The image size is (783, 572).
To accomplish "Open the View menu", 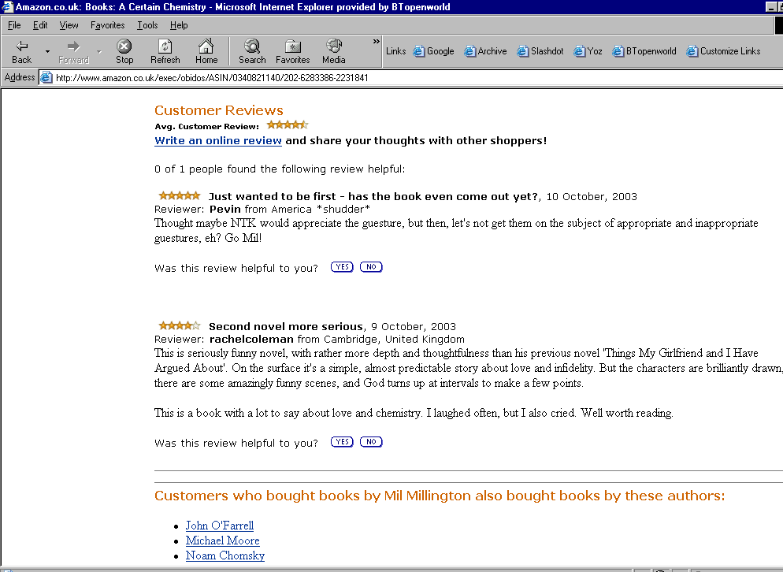I will [x=69, y=25].
